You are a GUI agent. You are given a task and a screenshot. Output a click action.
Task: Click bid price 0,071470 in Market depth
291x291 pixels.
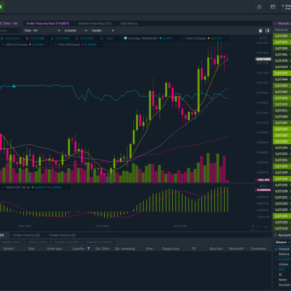tap(282, 73)
